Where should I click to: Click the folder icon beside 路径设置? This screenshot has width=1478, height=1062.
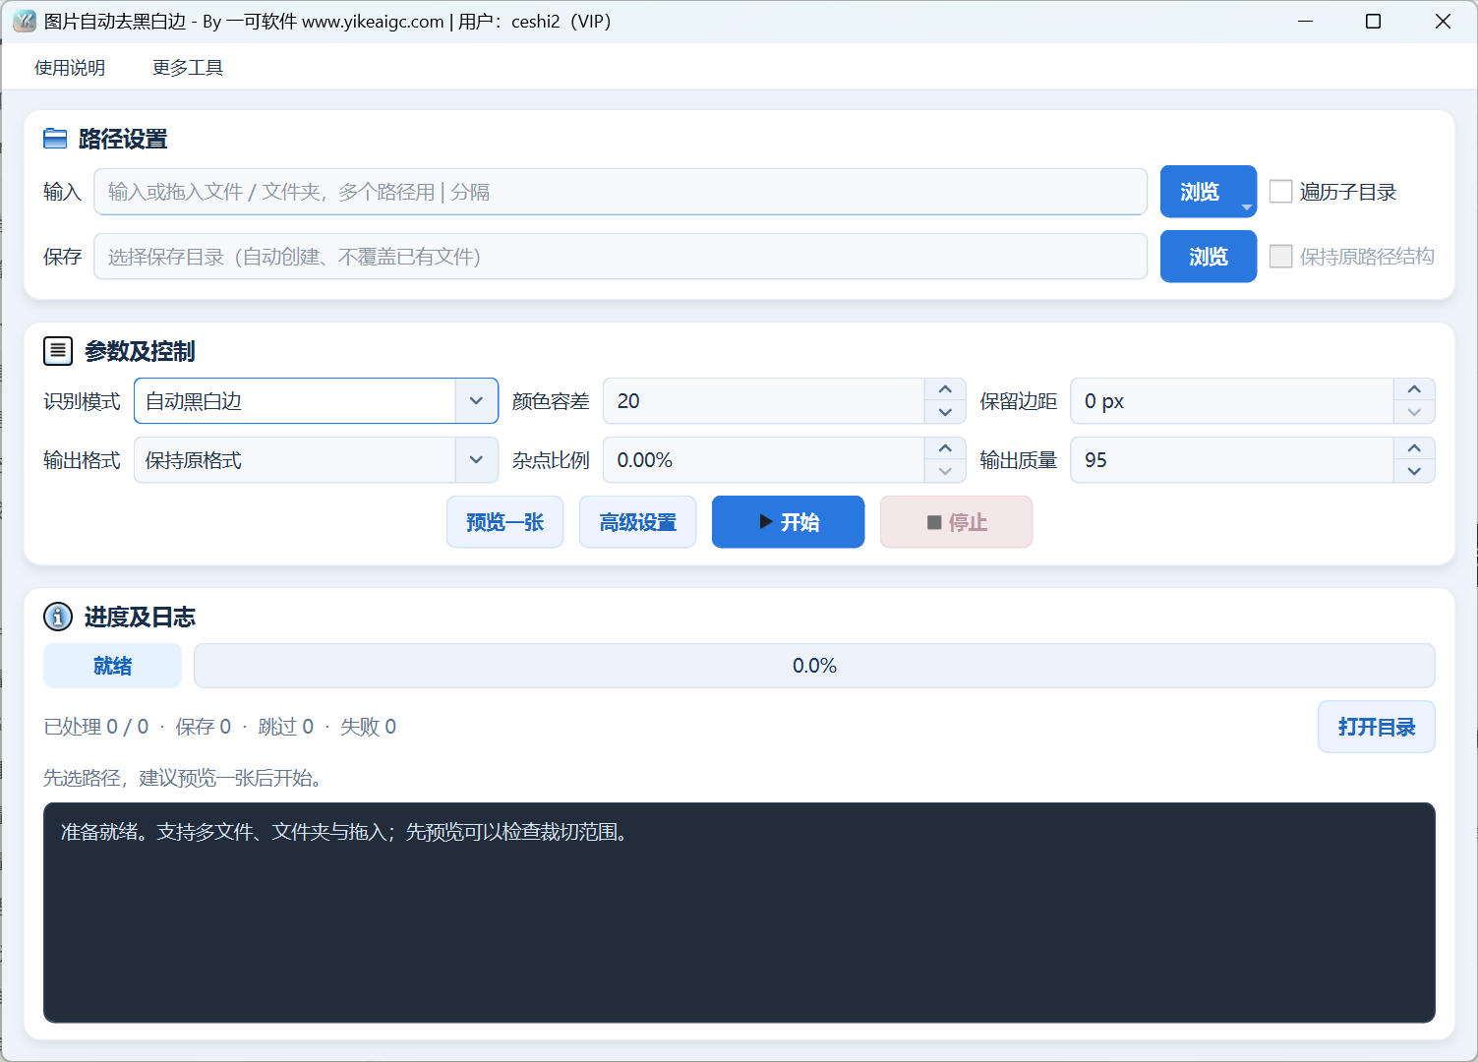click(55, 139)
